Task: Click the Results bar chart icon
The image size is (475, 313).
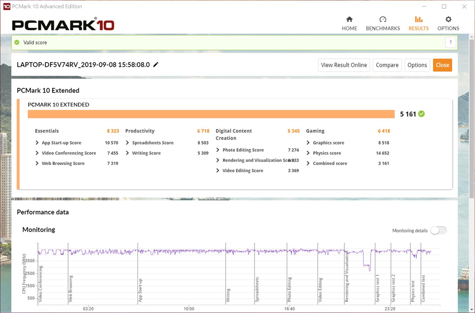Action: click(x=418, y=20)
